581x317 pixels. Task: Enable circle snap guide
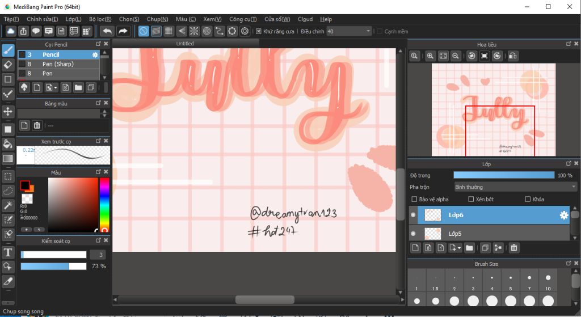pos(207,32)
